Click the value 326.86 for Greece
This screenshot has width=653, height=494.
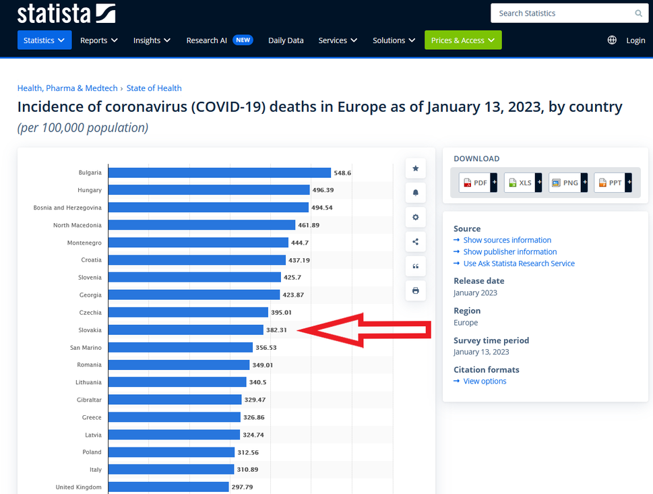coord(254,417)
